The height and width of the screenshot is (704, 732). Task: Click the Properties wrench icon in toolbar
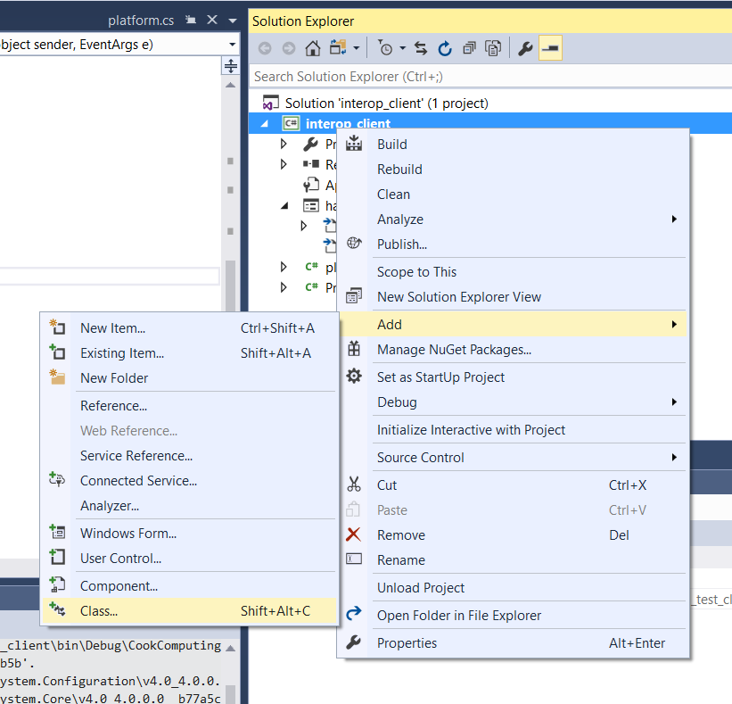pos(525,48)
